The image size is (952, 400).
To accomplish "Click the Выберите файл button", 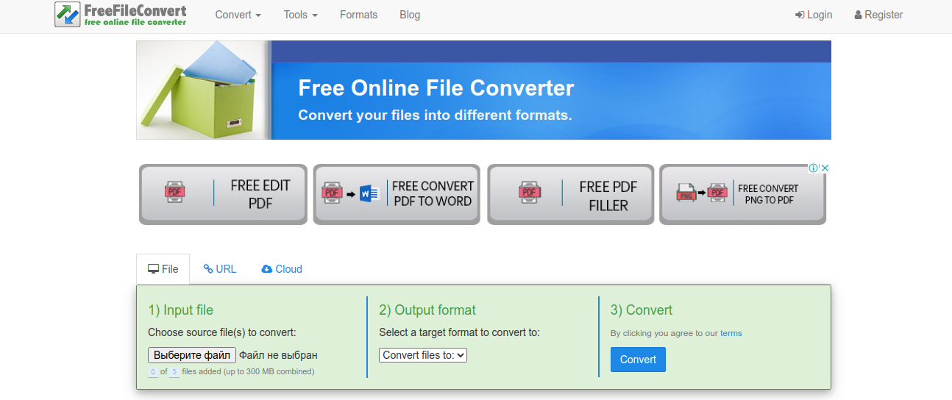I will click(192, 355).
